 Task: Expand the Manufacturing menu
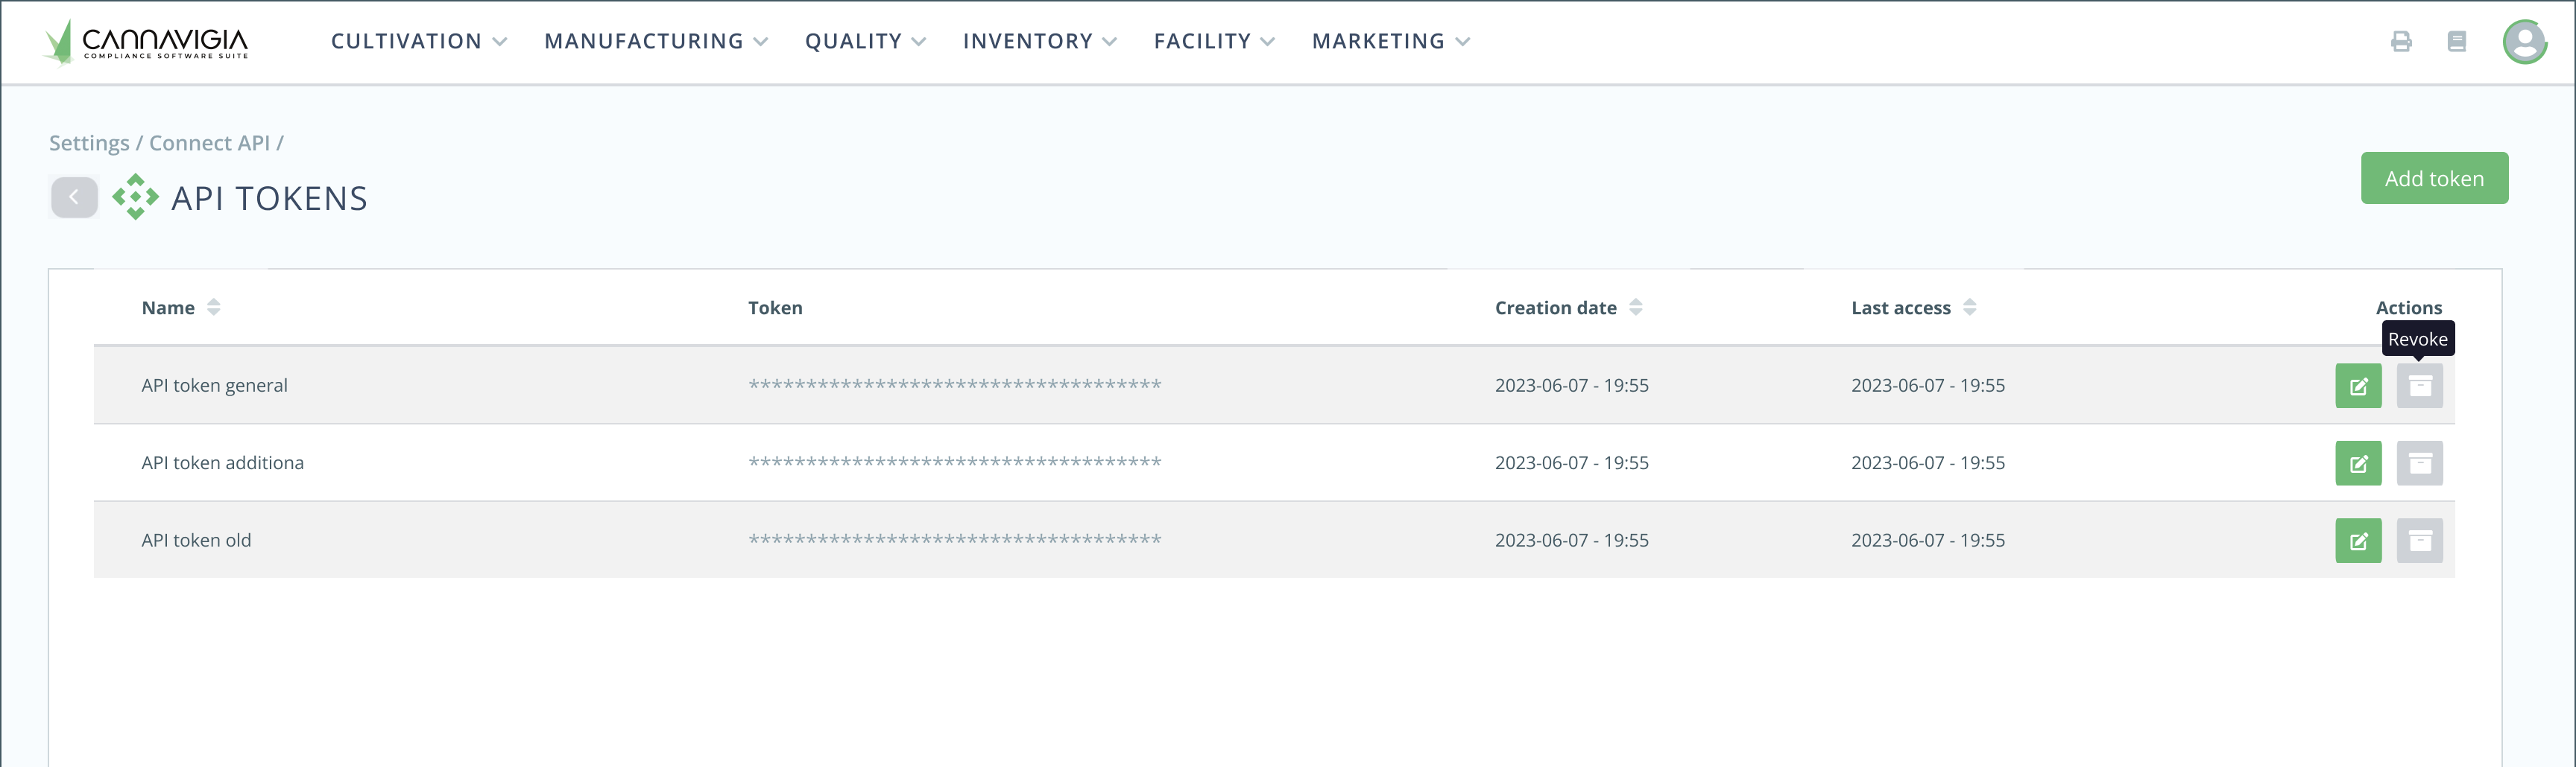tap(656, 42)
